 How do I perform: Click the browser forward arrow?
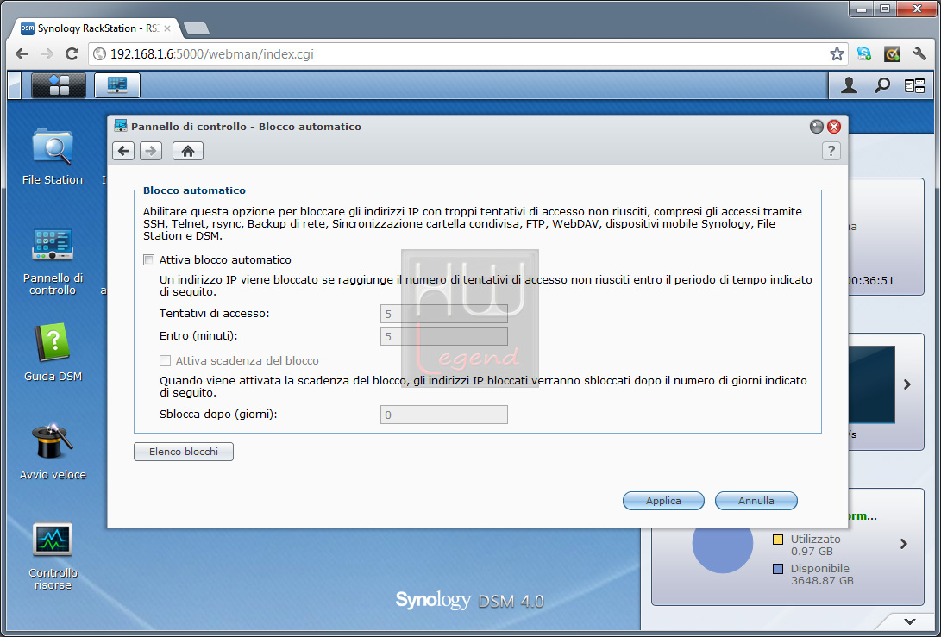tap(47, 54)
